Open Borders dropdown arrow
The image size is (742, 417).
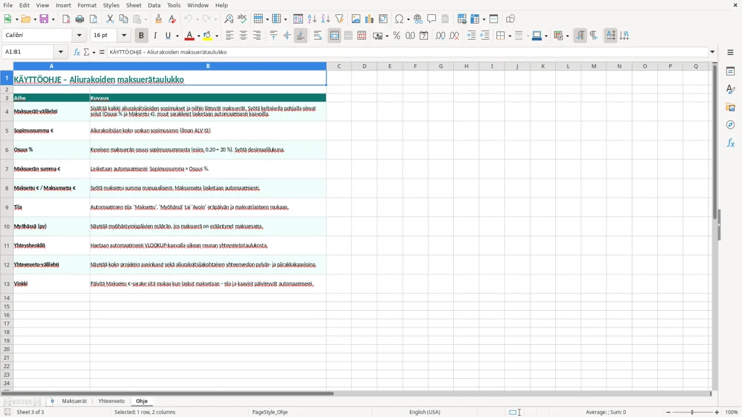[510, 36]
